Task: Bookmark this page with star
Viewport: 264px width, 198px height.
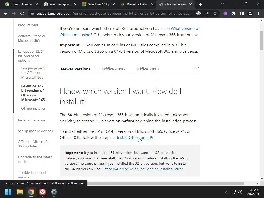Action: [215, 13]
